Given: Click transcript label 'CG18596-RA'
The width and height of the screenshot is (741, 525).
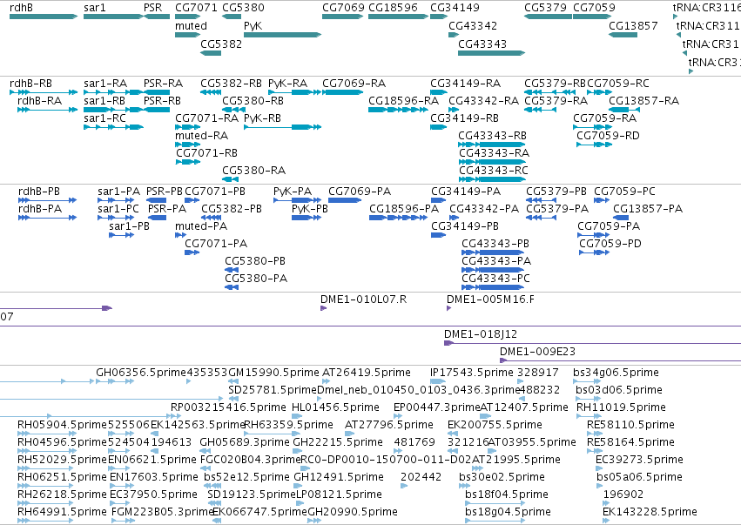Looking at the screenshot, I should pyautogui.click(x=403, y=101).
